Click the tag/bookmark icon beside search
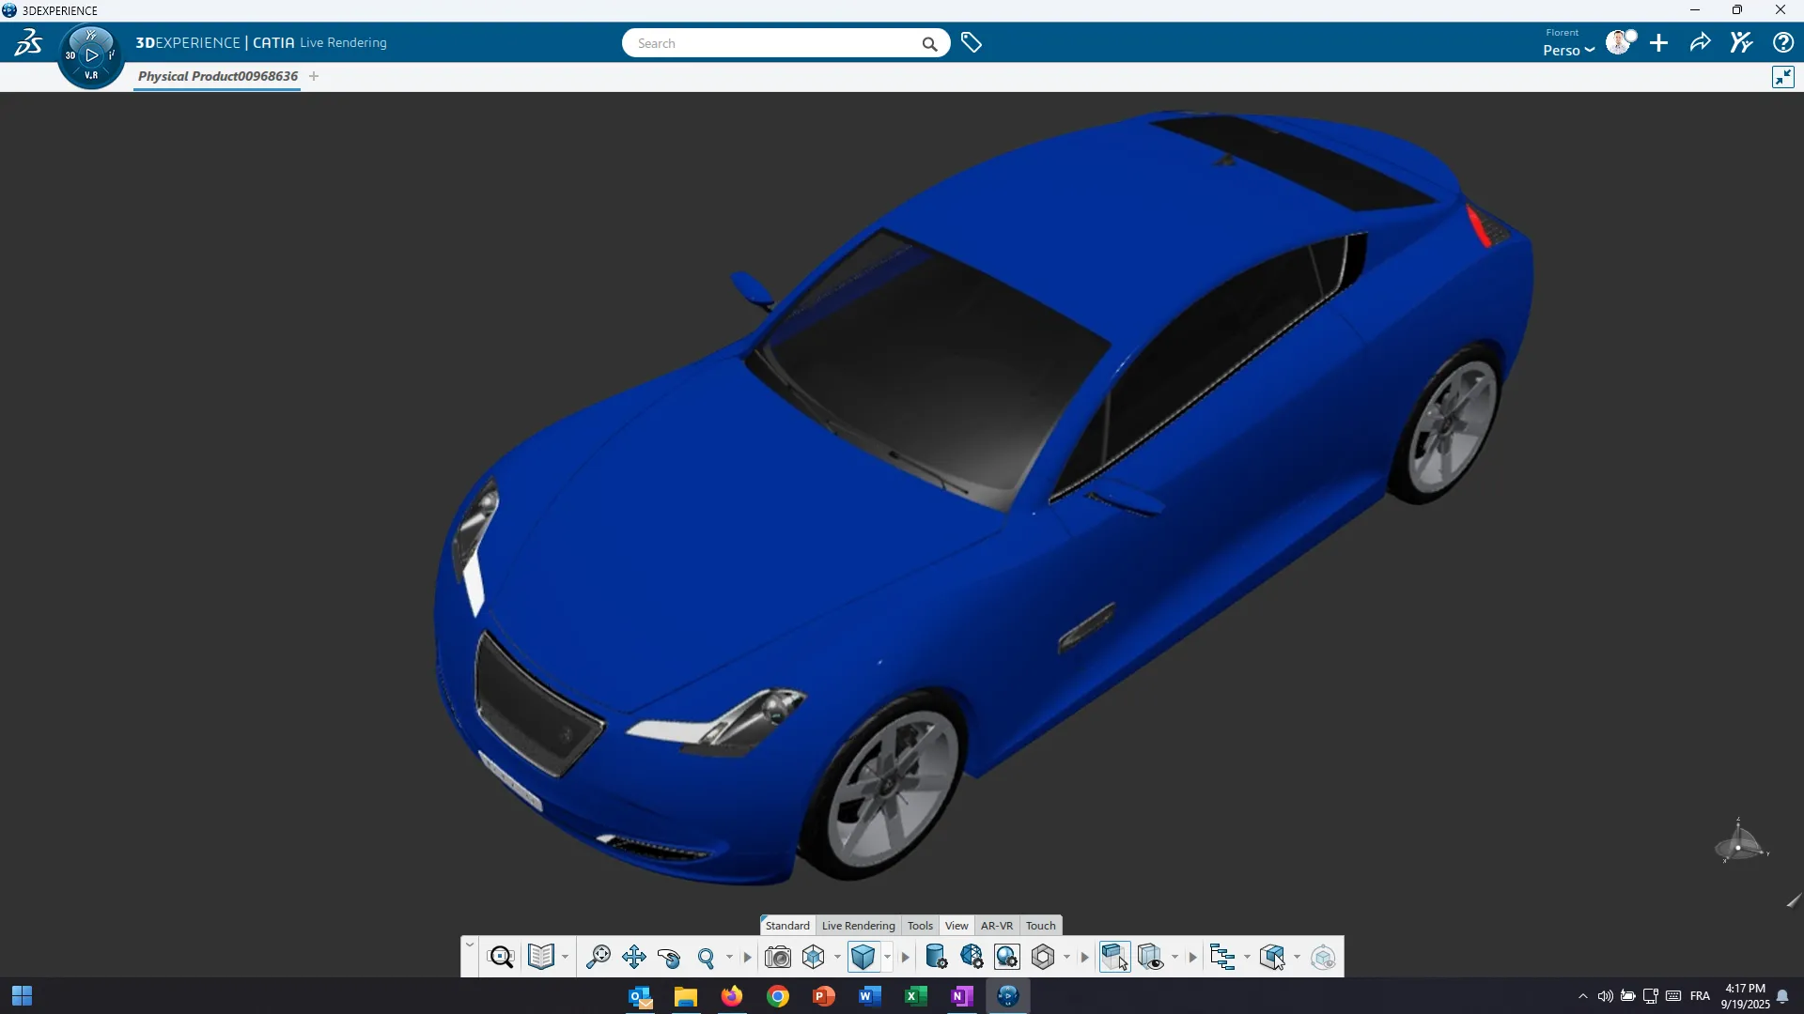Screen dimensions: 1804x1014 pyautogui.click(x=972, y=41)
